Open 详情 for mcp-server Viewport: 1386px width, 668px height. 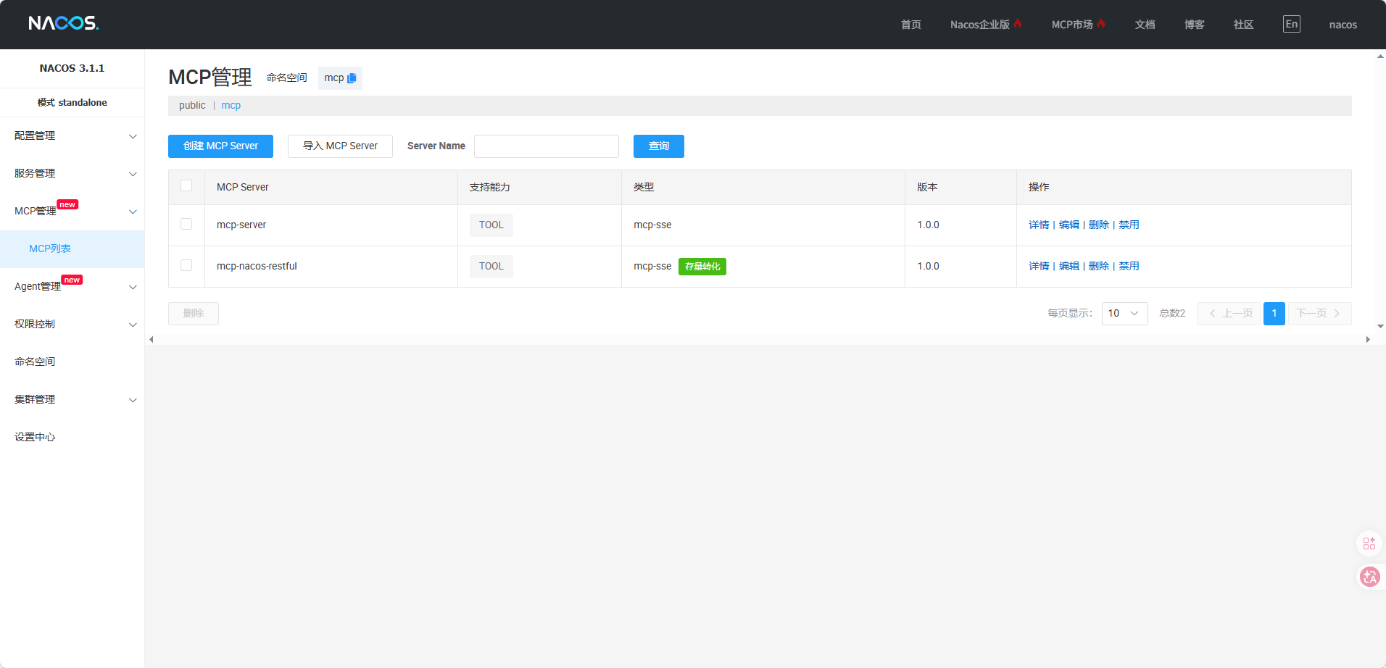coord(1039,225)
